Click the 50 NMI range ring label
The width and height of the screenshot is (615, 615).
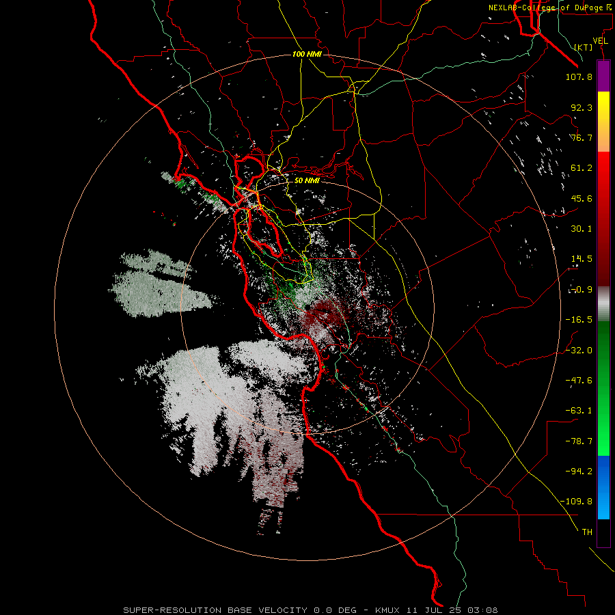pyautogui.click(x=307, y=180)
